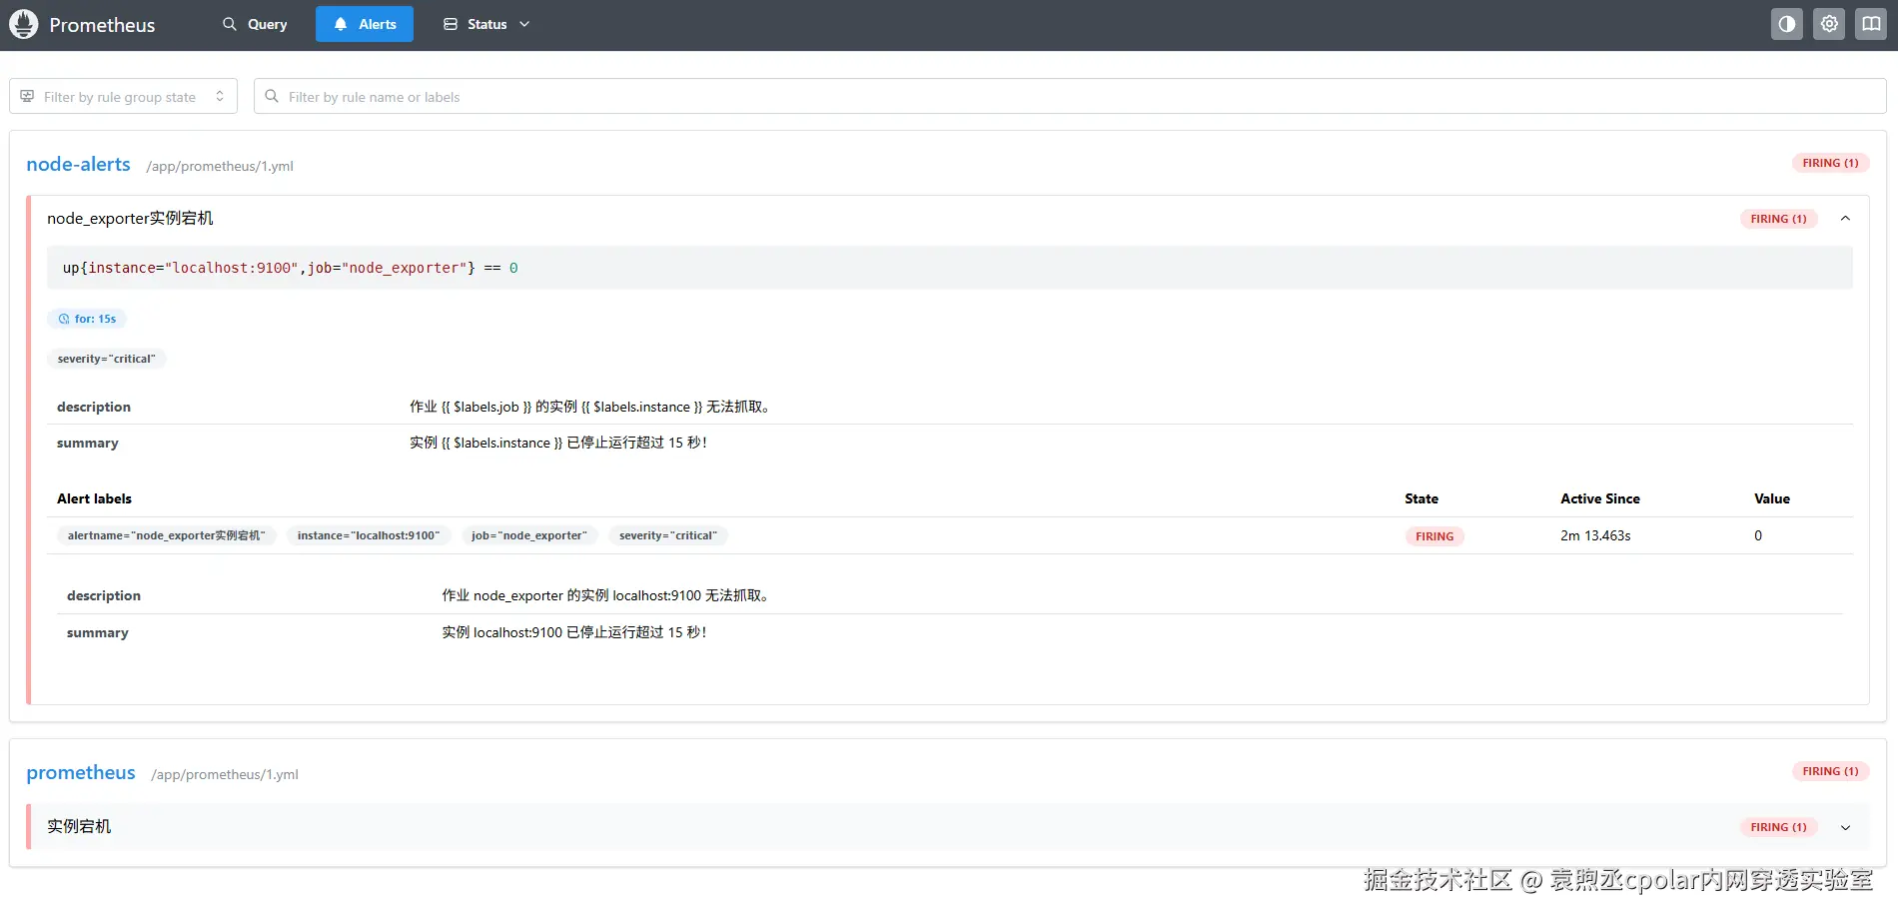
Task: Click the severity="critical" rule label under for: 15s
Action: click(x=107, y=359)
